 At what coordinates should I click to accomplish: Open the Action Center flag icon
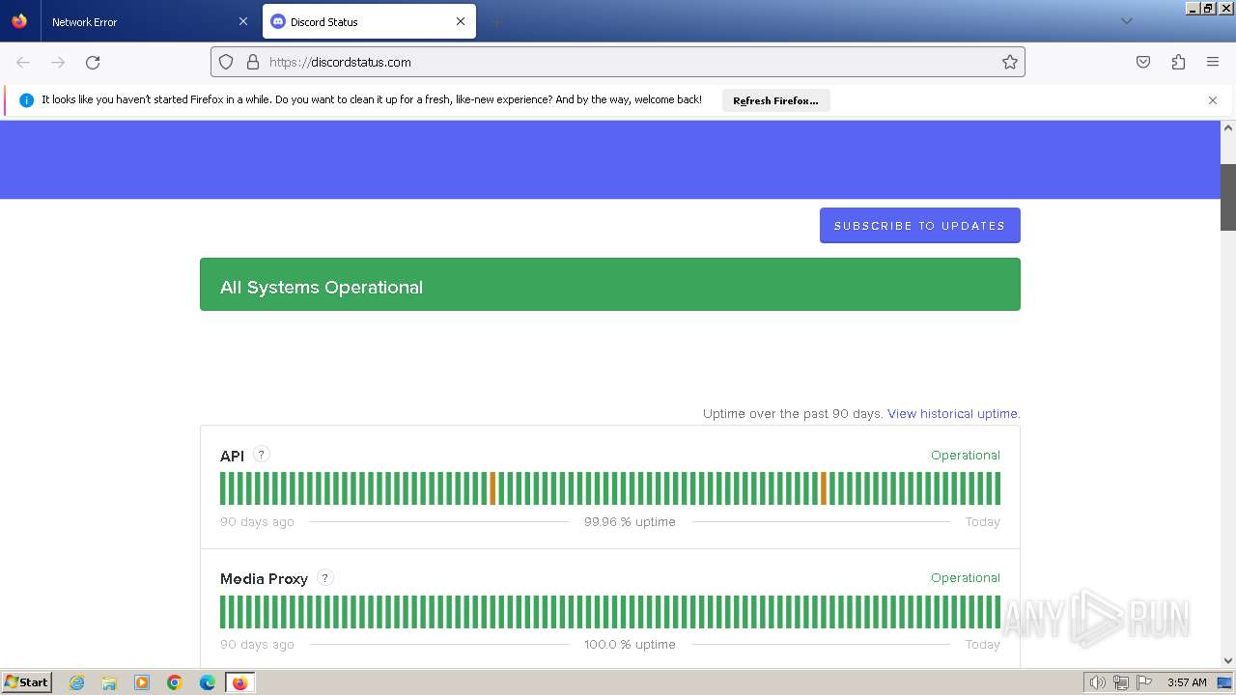click(x=1144, y=682)
